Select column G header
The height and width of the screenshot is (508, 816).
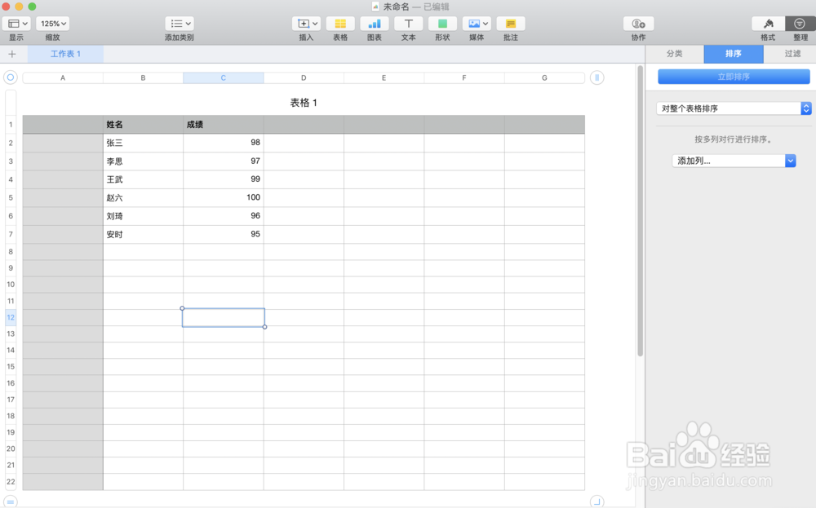(544, 77)
